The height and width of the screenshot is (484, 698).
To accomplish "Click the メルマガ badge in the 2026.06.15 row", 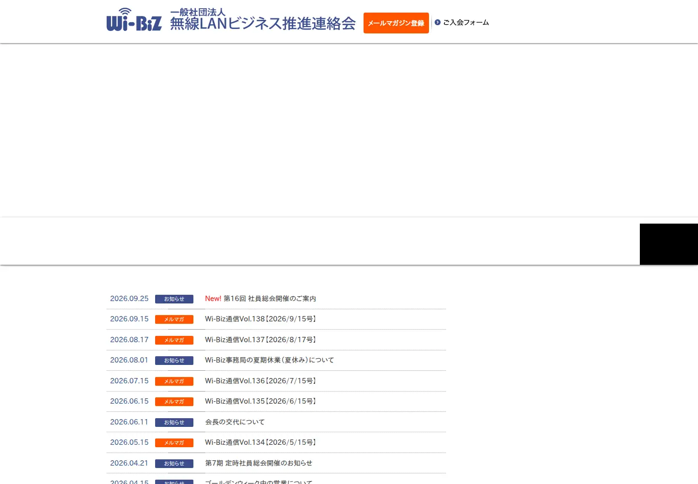I will 174,402.
